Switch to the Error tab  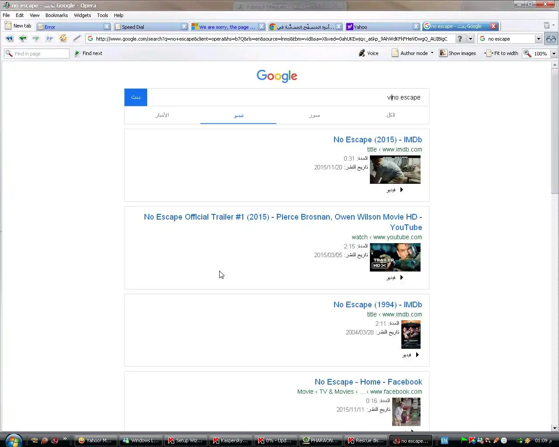[x=70, y=27]
